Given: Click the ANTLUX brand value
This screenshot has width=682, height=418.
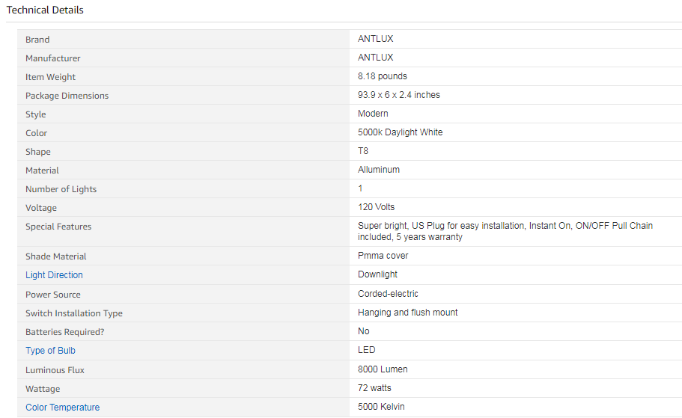Looking at the screenshot, I should pos(375,39).
